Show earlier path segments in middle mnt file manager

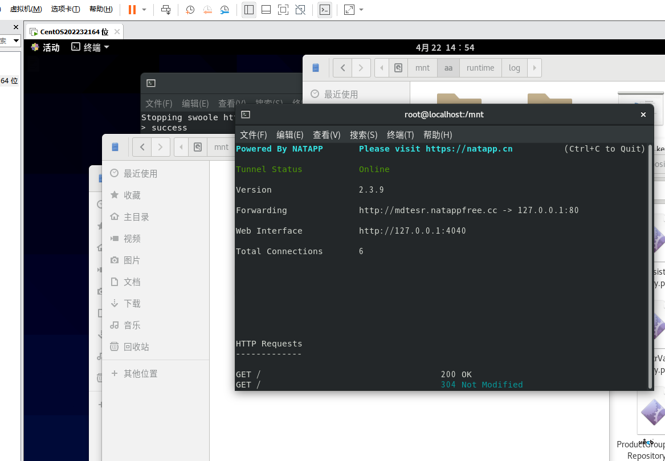click(x=181, y=147)
